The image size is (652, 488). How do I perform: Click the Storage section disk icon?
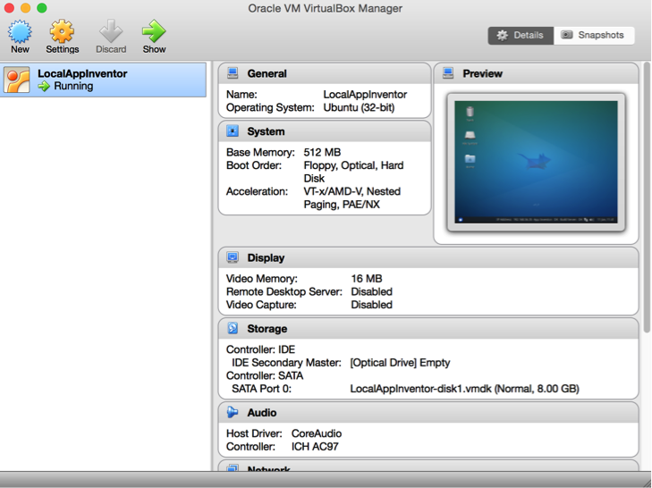coord(233,328)
